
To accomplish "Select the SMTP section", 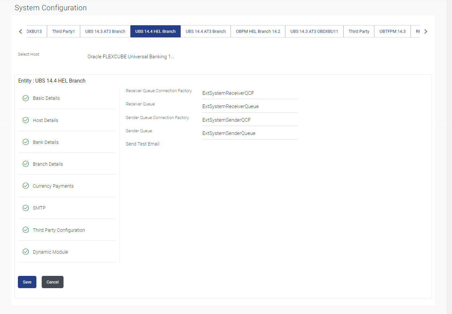I will click(x=67, y=208).
